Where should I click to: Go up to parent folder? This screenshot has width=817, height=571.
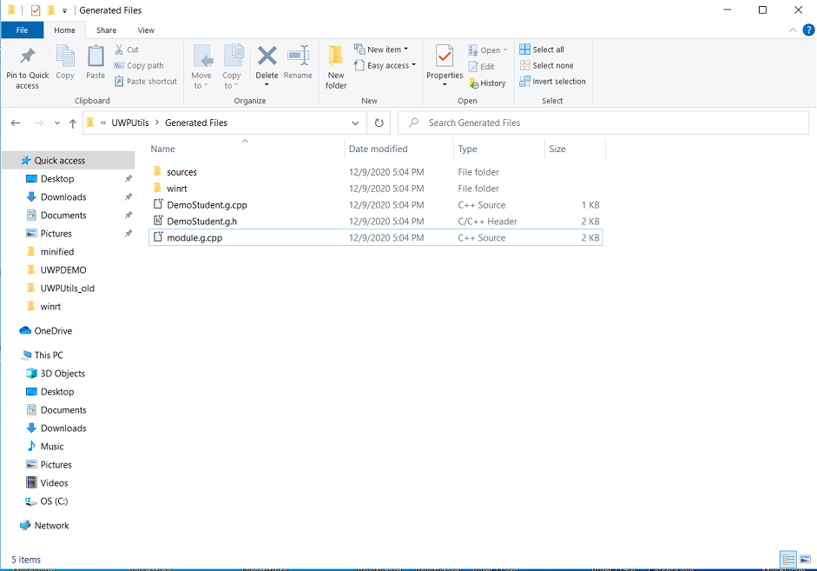(x=72, y=123)
